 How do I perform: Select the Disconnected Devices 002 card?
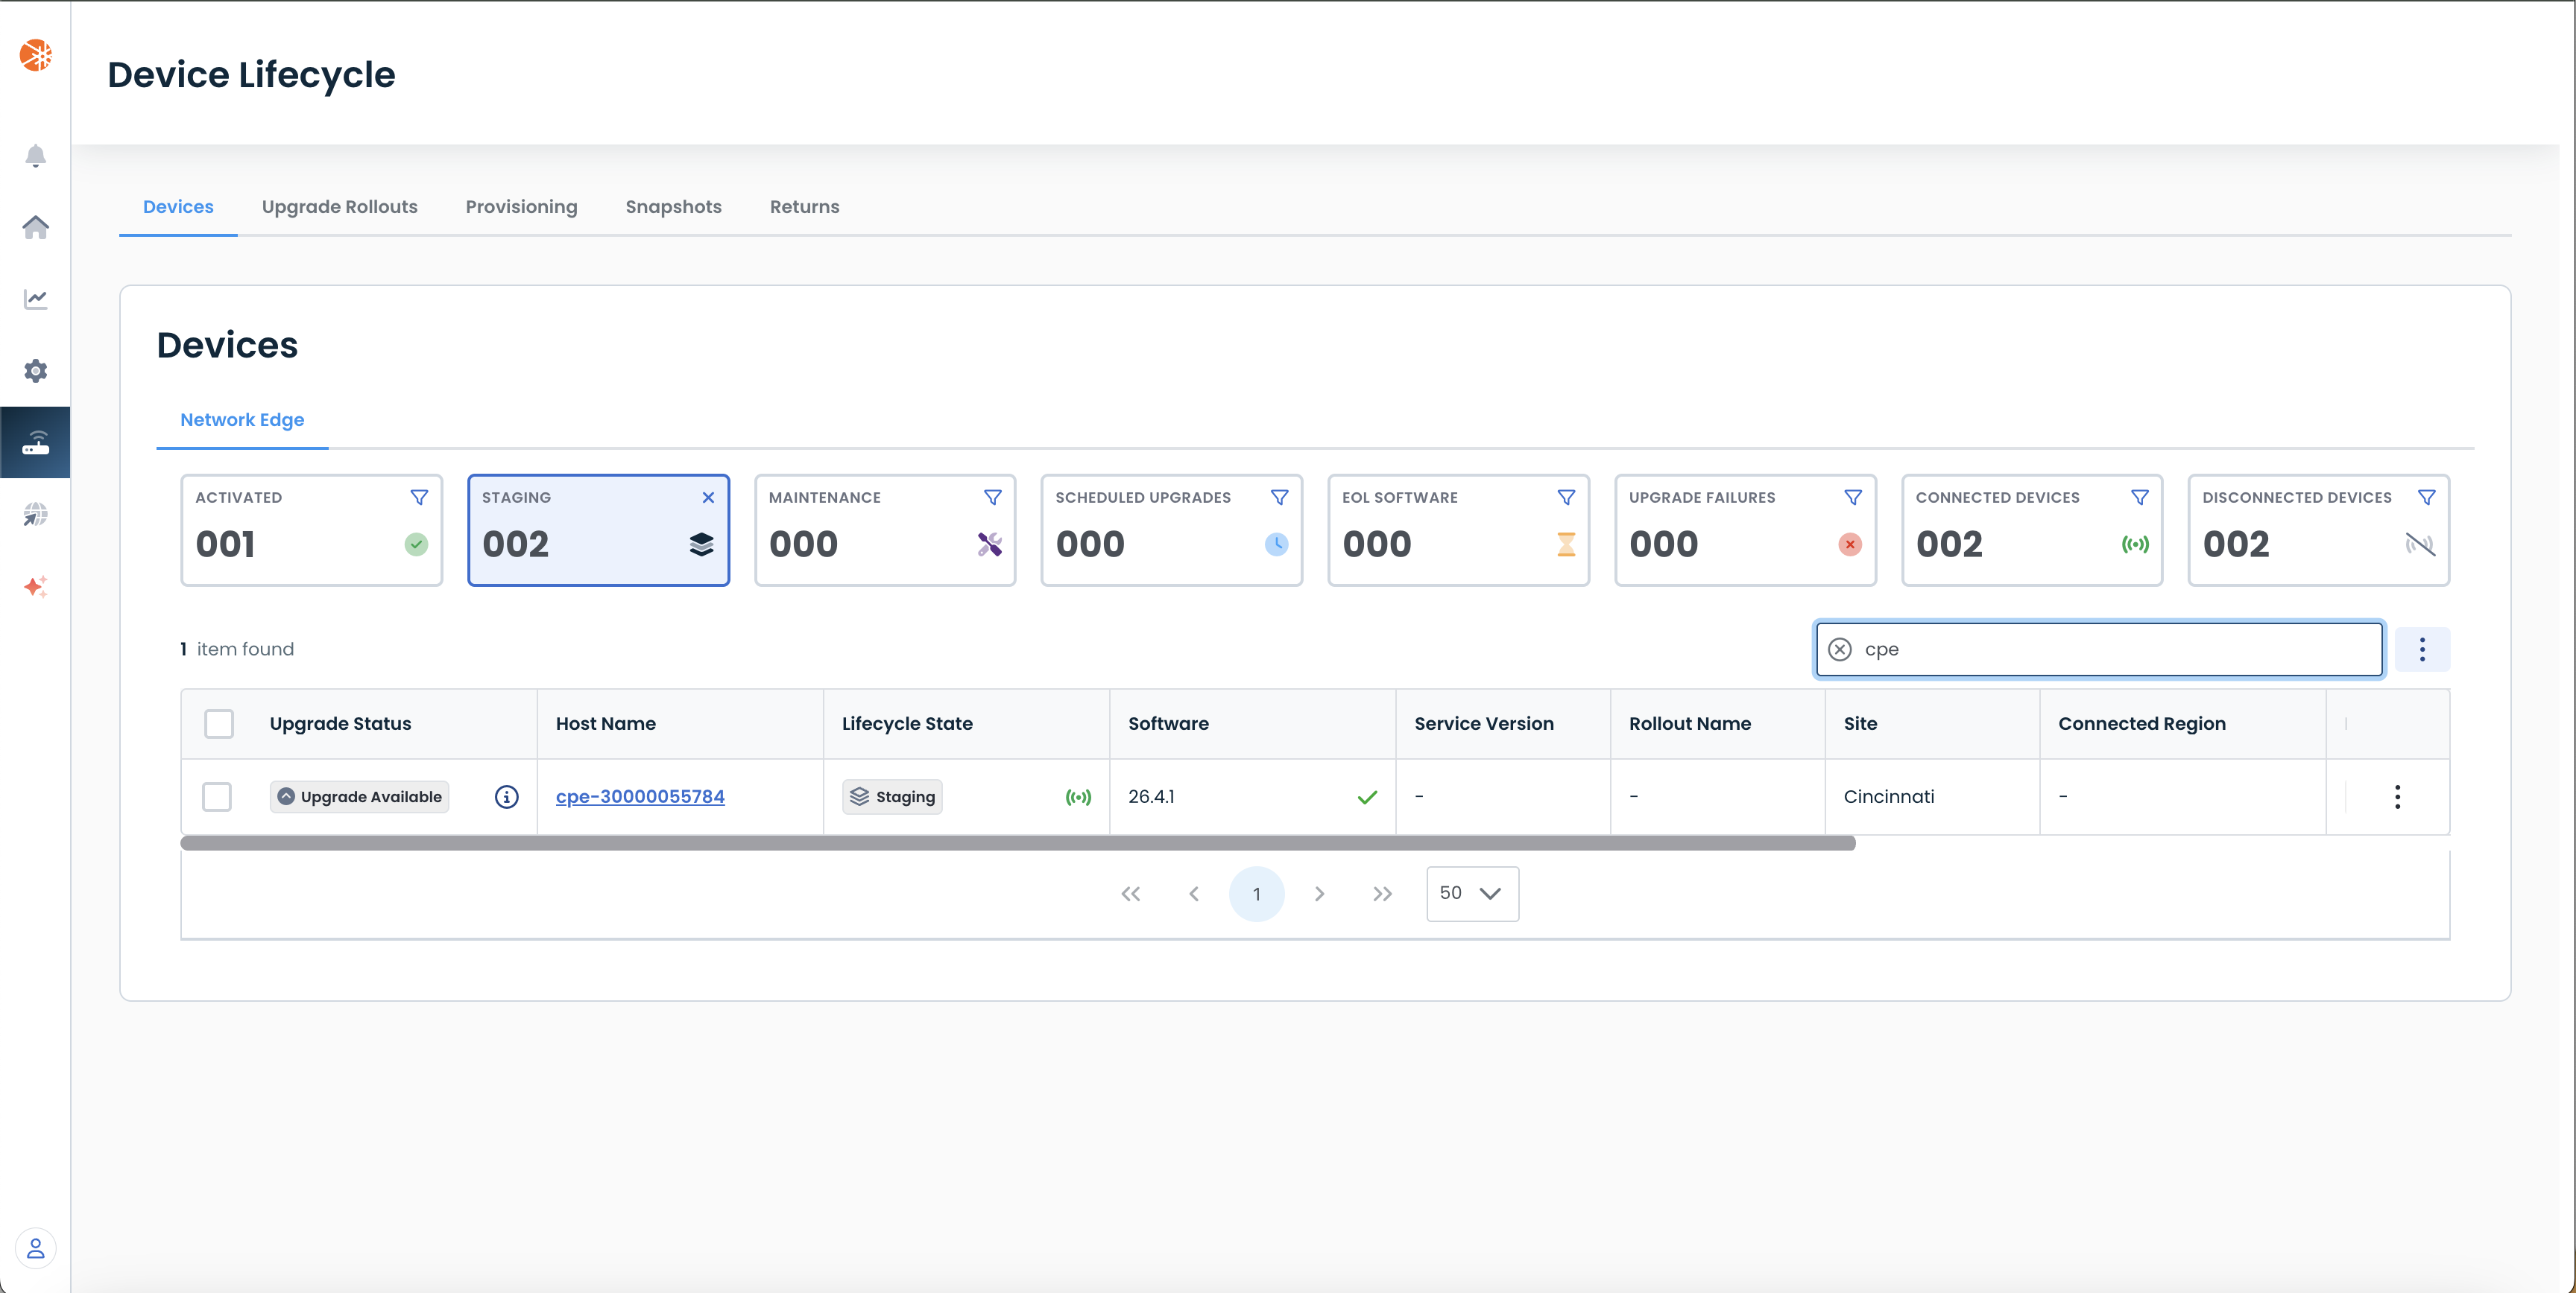pos(2318,530)
